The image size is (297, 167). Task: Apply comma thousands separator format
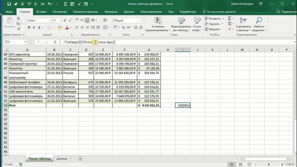pos(129,27)
